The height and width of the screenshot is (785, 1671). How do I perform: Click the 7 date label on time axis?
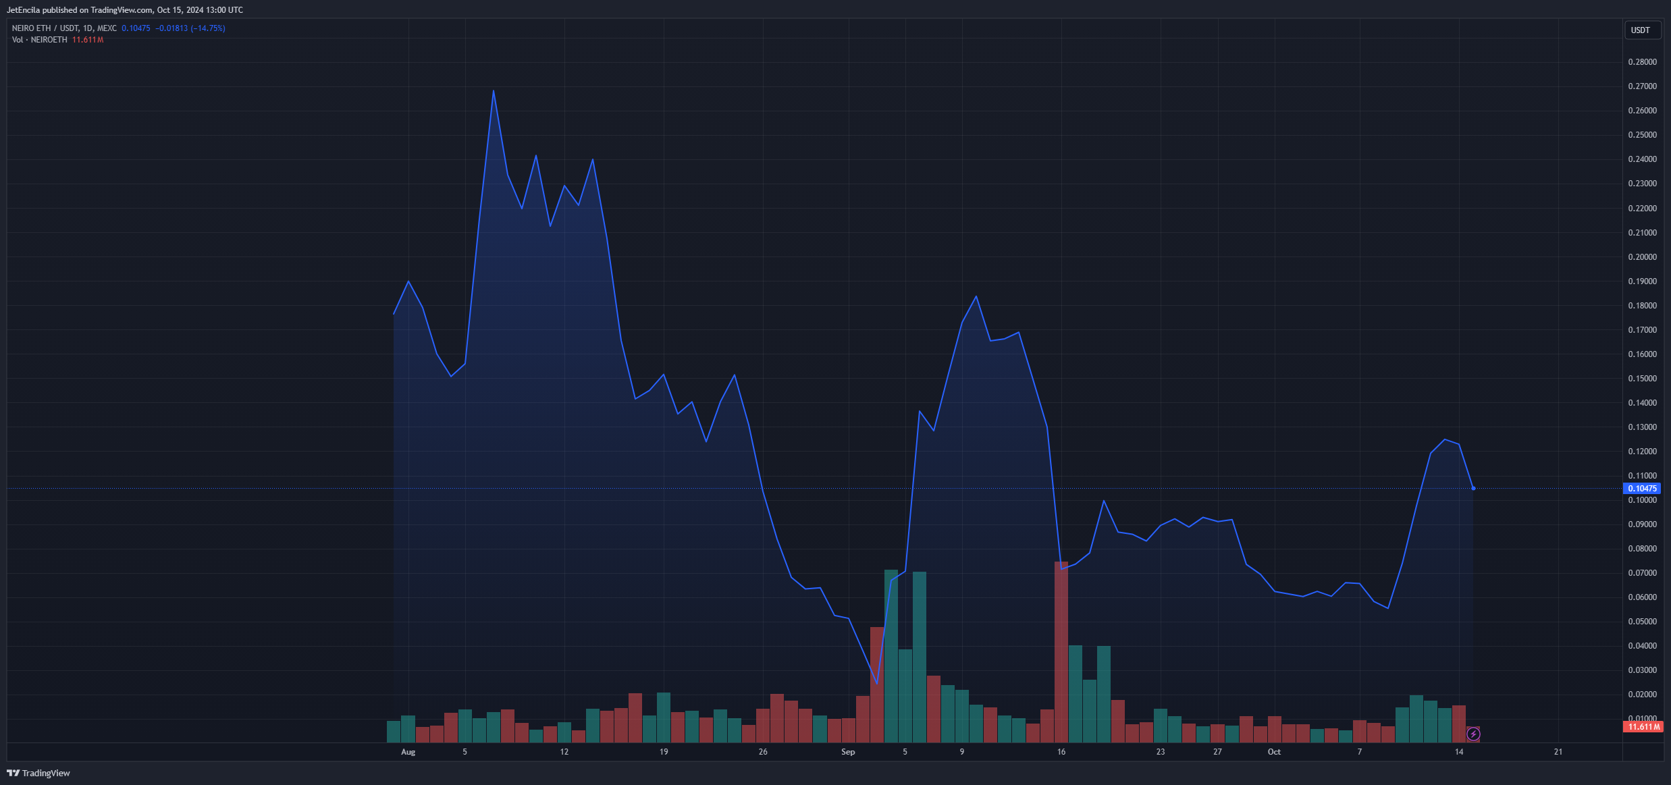[x=1360, y=752]
